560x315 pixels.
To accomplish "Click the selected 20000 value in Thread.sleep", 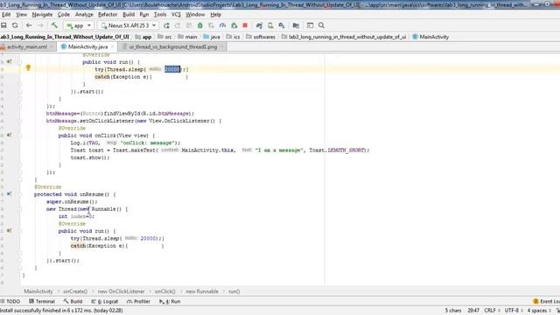I will click(172, 69).
